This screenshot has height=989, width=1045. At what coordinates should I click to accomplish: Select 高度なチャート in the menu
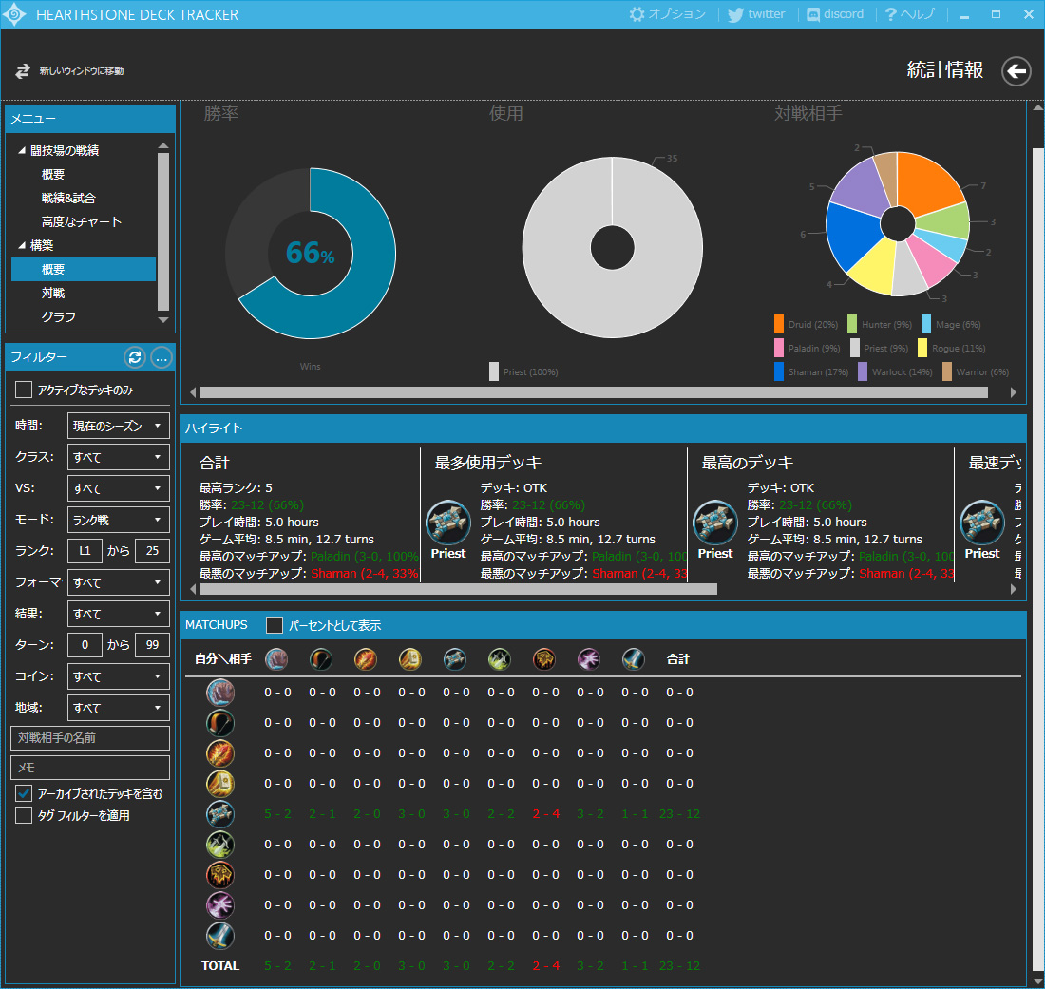(x=82, y=222)
